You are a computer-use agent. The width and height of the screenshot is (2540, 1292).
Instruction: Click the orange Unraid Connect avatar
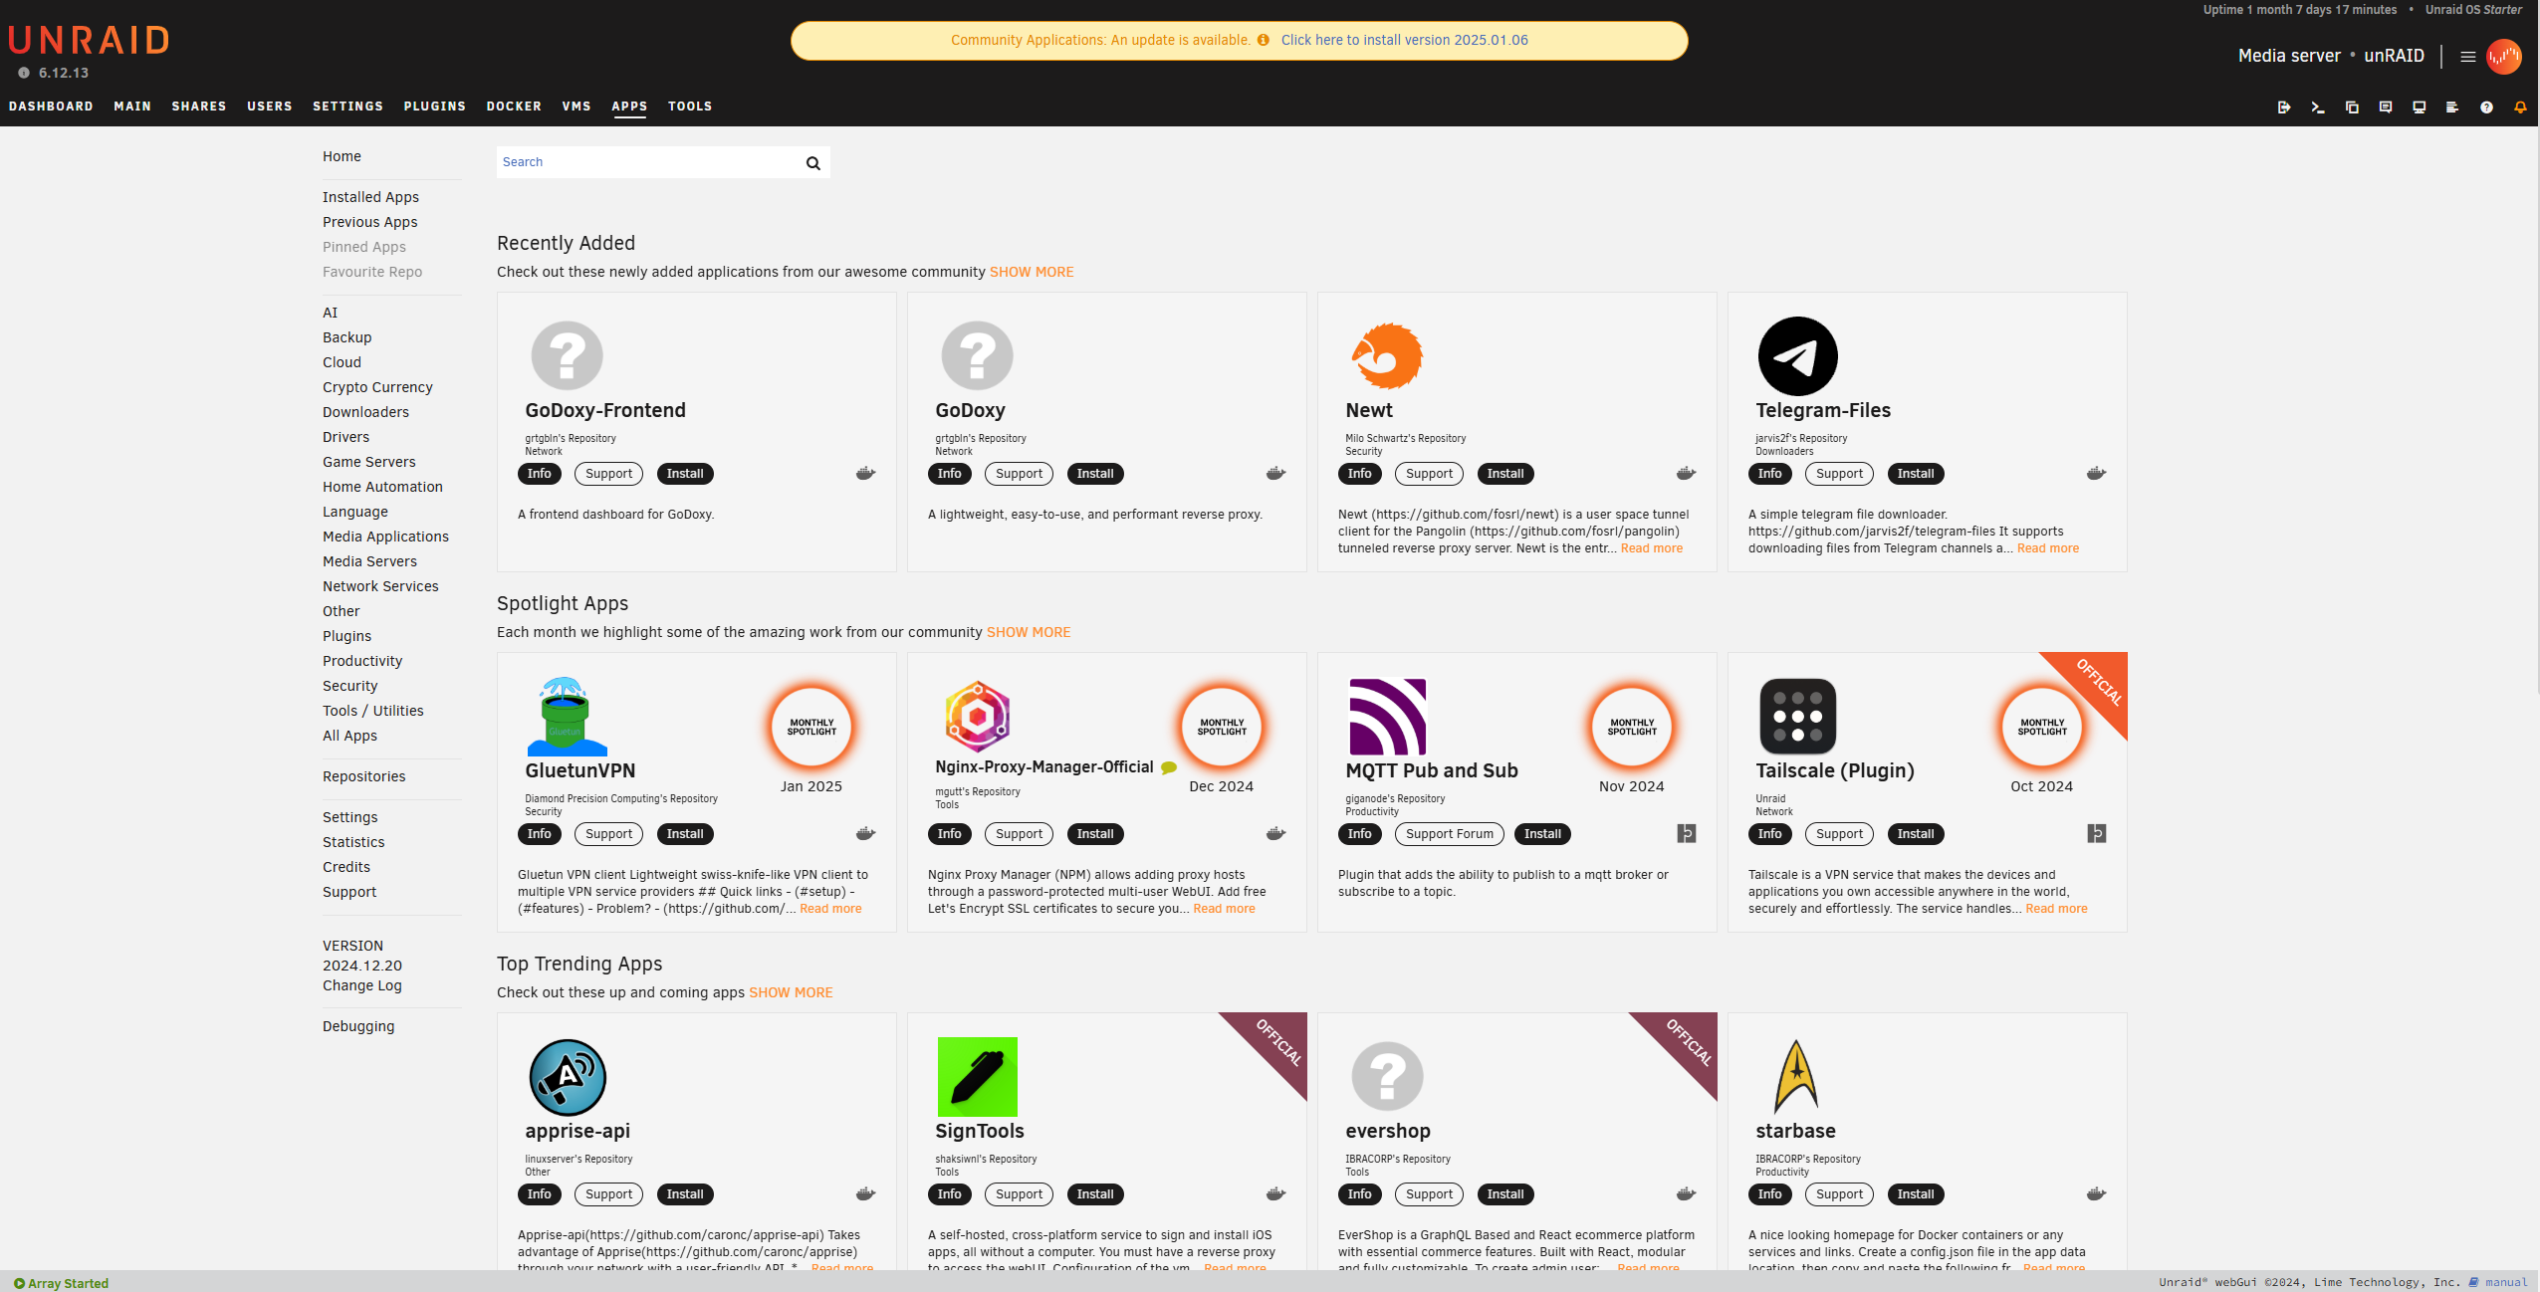[2503, 57]
